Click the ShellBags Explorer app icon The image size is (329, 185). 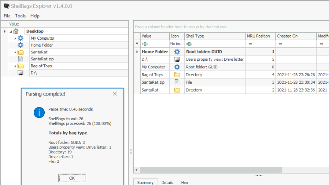tap(6, 6)
